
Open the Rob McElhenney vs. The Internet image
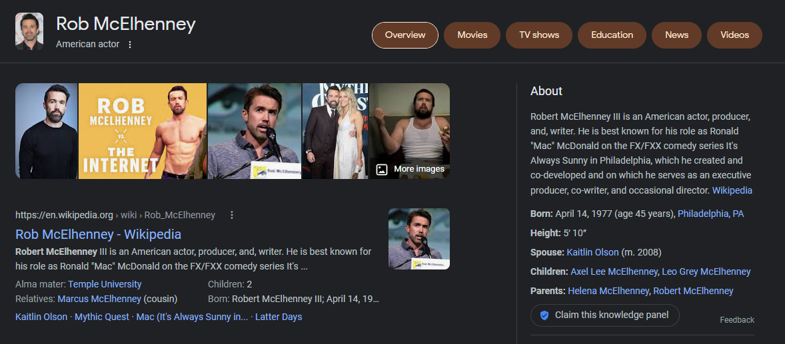(x=143, y=131)
